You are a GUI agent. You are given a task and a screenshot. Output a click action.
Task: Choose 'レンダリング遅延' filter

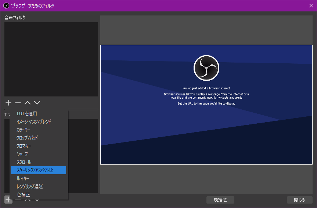pyautogui.click(x=39, y=187)
